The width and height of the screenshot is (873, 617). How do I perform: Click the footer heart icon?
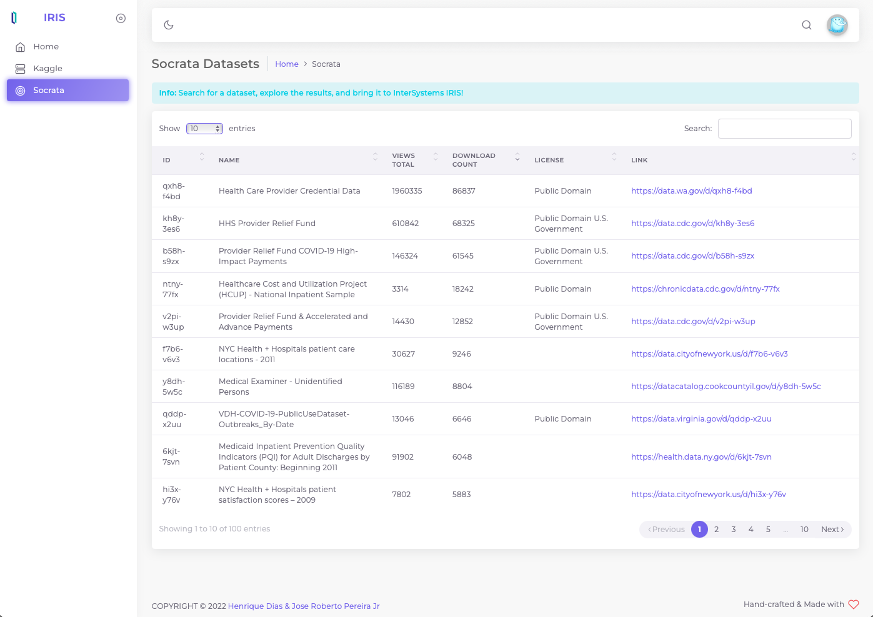pos(854,605)
